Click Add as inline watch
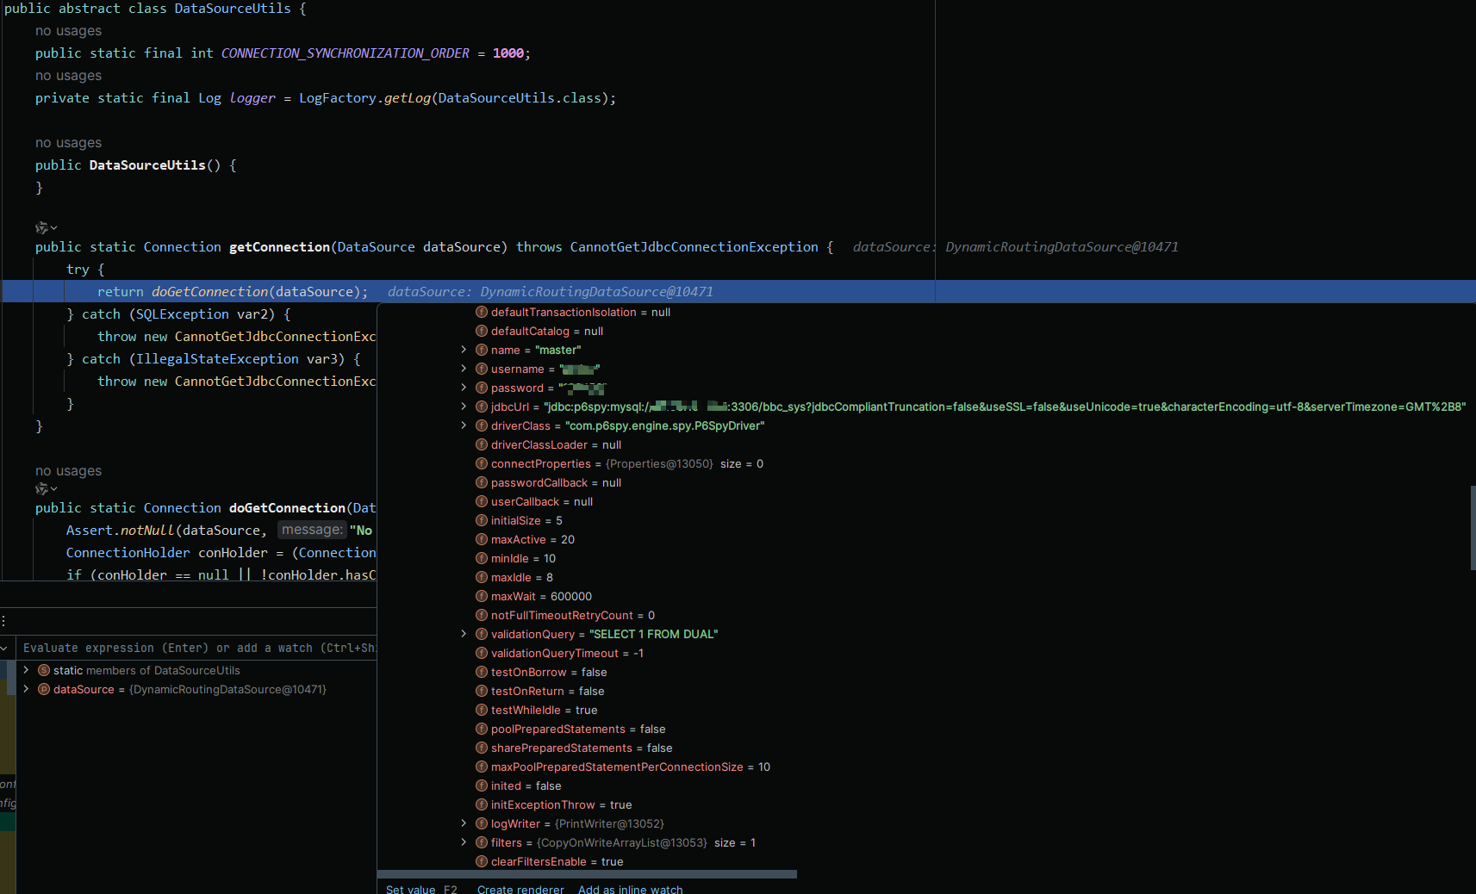 coord(630,889)
